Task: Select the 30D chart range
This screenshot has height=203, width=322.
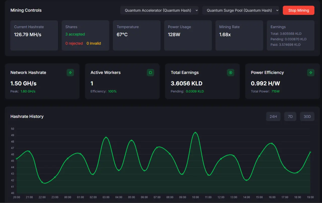Action: (307, 117)
